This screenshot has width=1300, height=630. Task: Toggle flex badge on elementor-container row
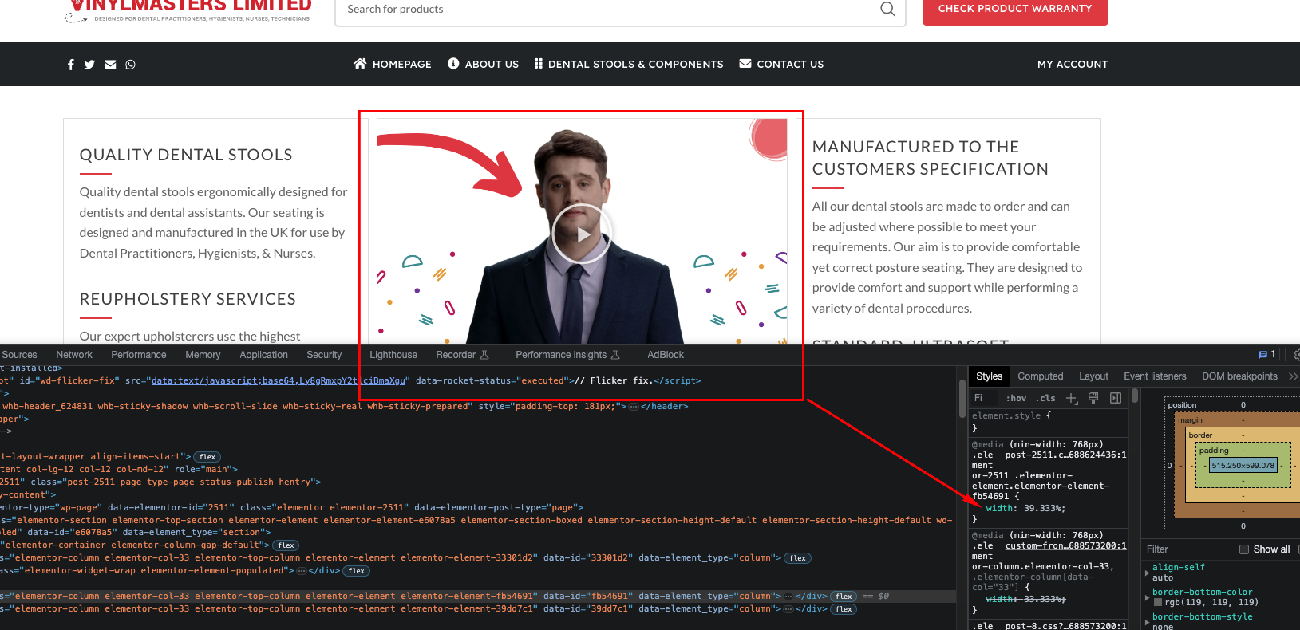[x=286, y=545]
